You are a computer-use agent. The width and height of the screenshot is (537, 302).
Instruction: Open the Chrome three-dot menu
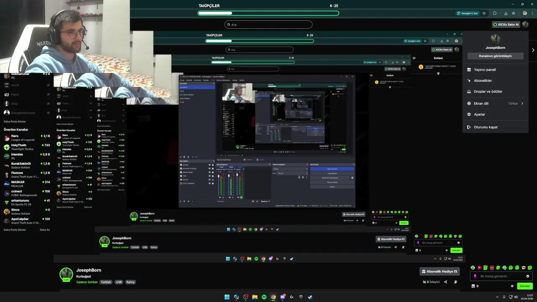pyautogui.click(x=532, y=13)
